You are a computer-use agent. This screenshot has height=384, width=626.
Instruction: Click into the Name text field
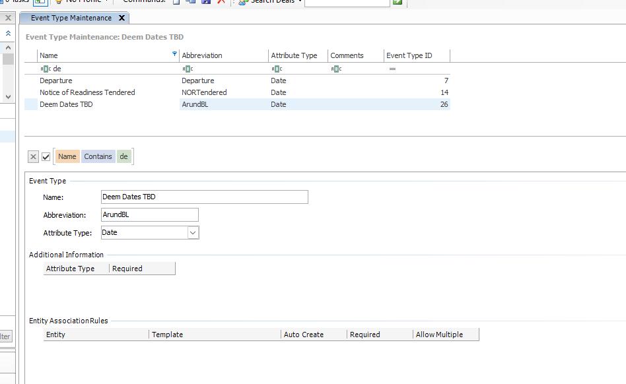click(204, 197)
